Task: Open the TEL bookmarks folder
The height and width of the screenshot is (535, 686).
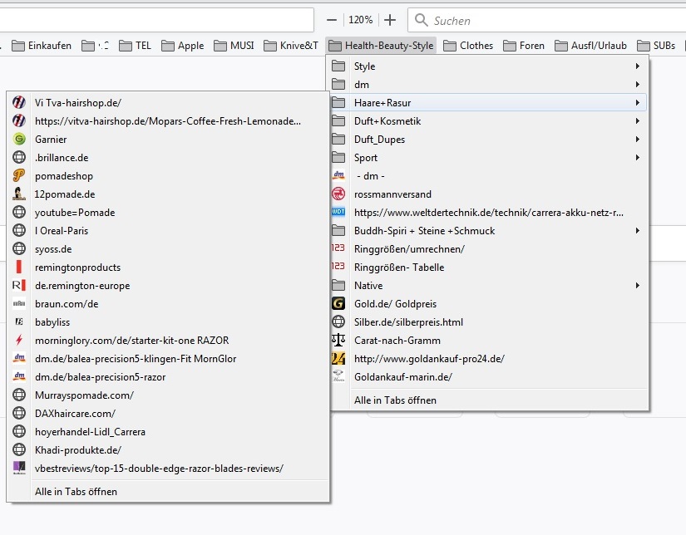Action: pos(136,46)
